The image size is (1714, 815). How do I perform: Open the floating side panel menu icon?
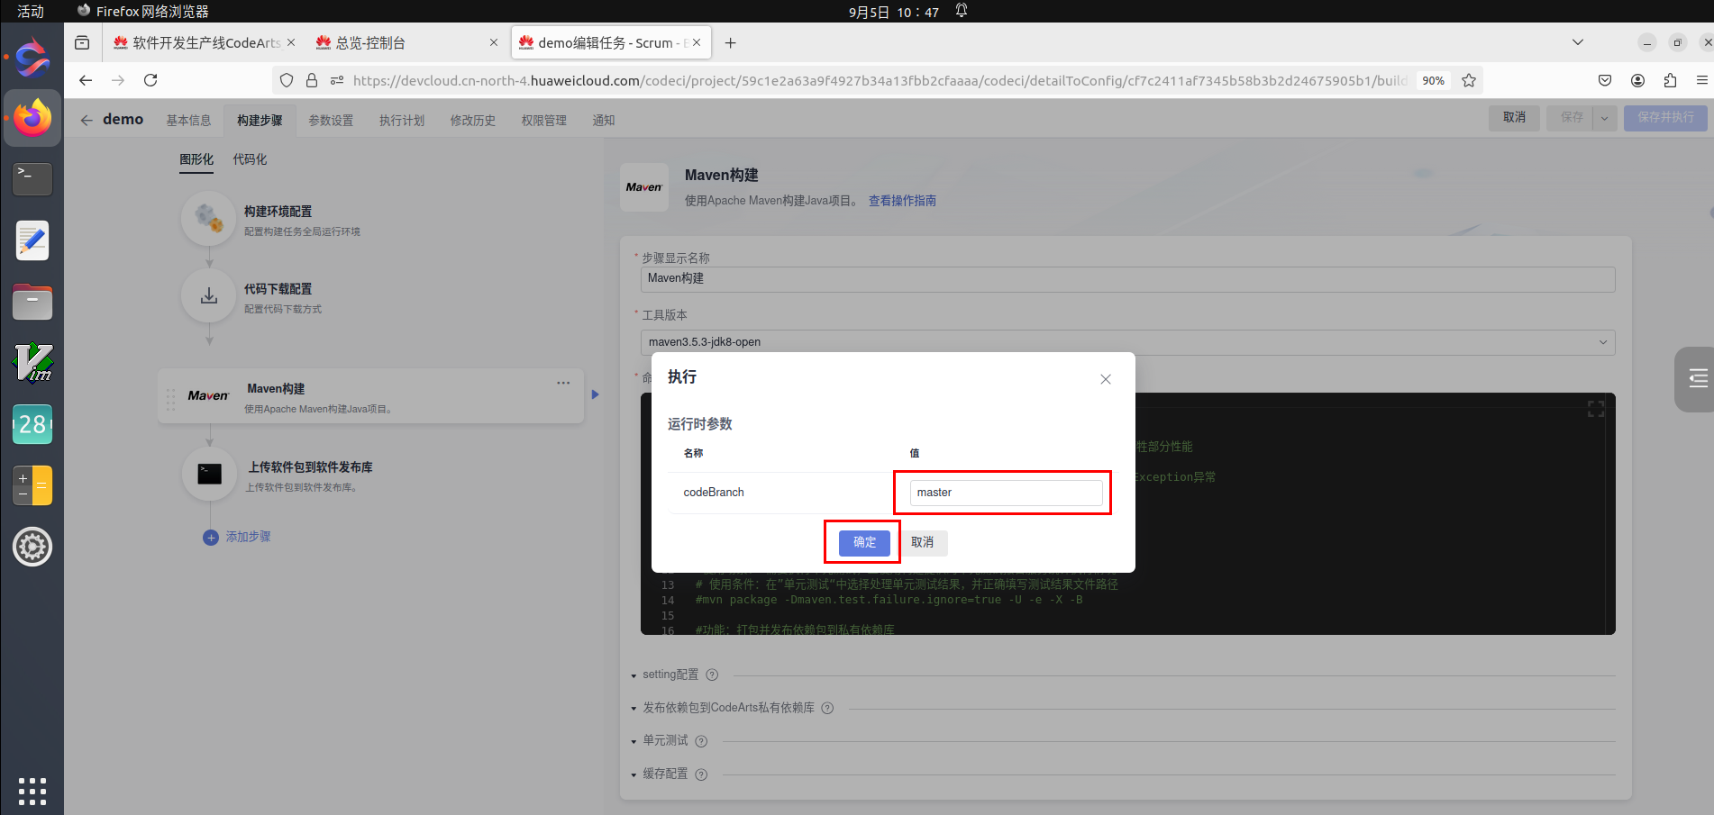point(1698,378)
